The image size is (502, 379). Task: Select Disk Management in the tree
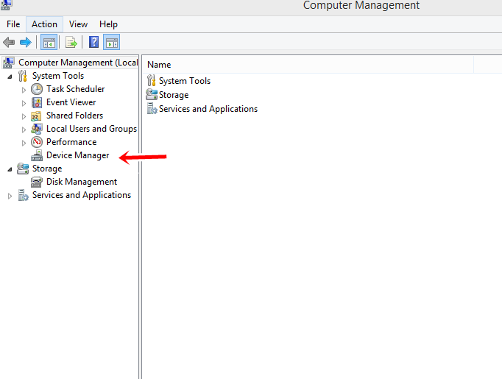pos(82,182)
